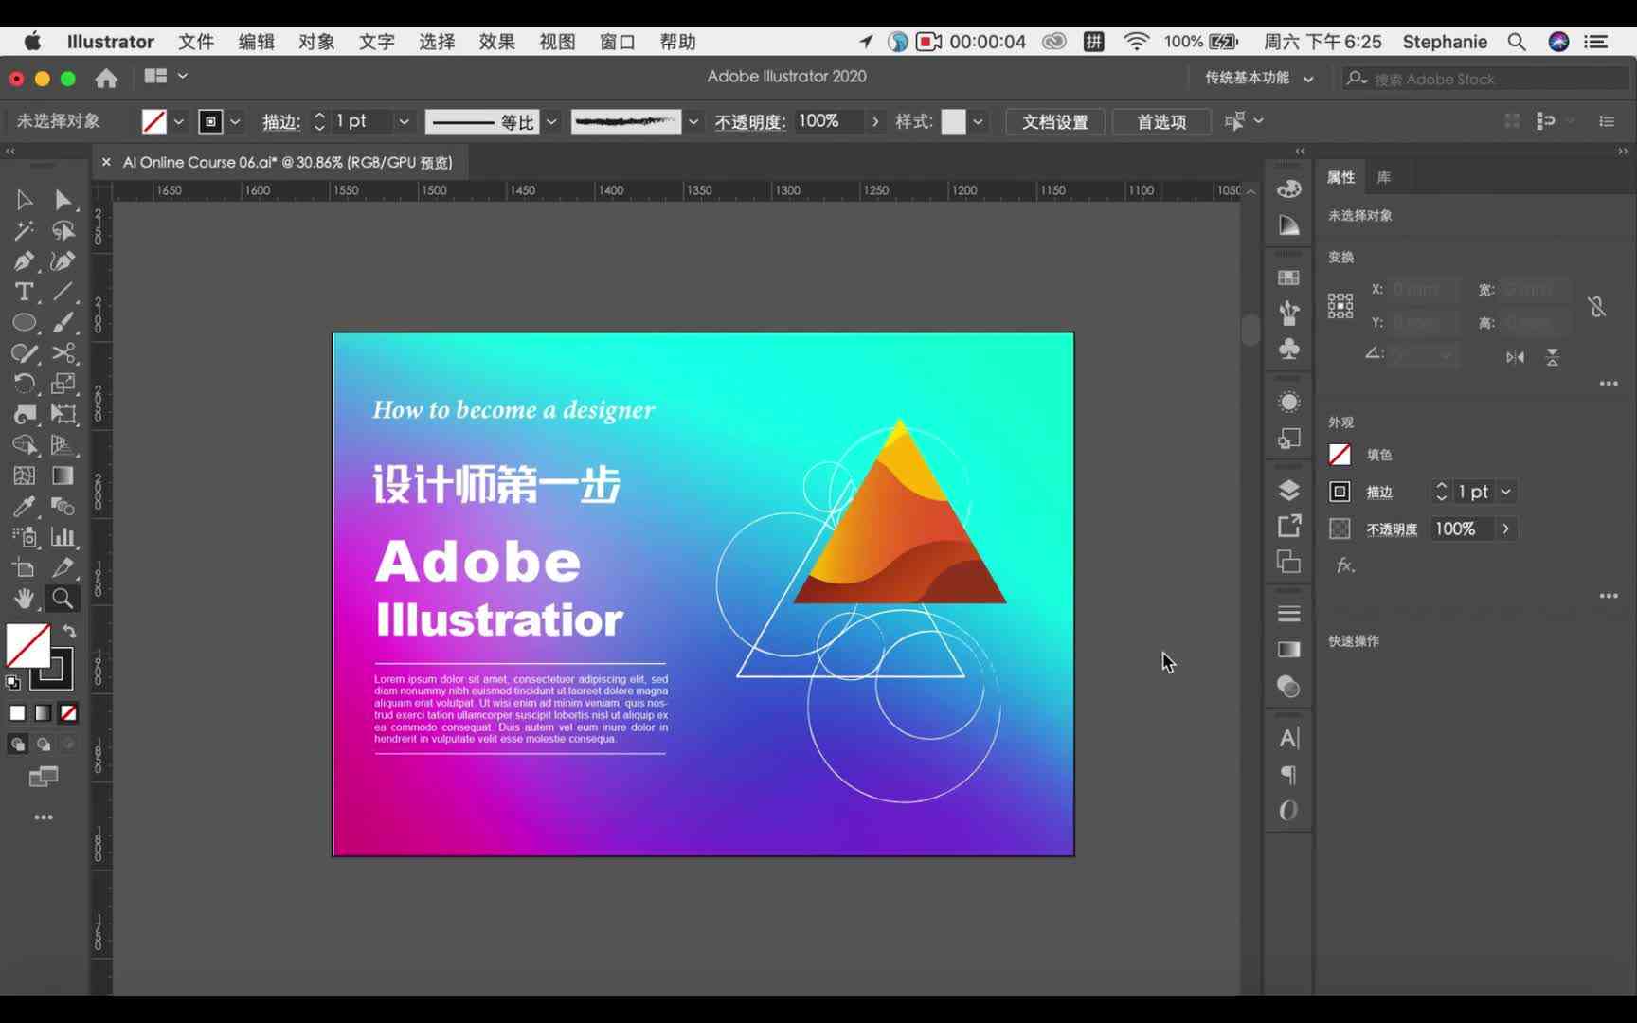Click the Home icon
1637x1023 pixels.
pyautogui.click(x=106, y=78)
